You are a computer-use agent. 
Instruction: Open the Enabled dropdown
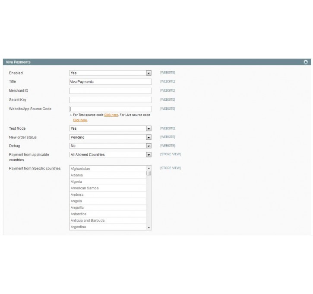pyautogui.click(x=110, y=73)
